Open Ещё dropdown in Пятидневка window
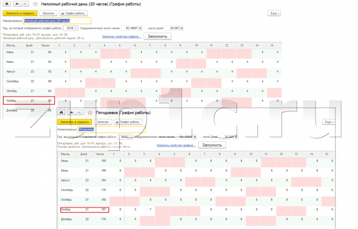358x229 pixels. pos(329,122)
